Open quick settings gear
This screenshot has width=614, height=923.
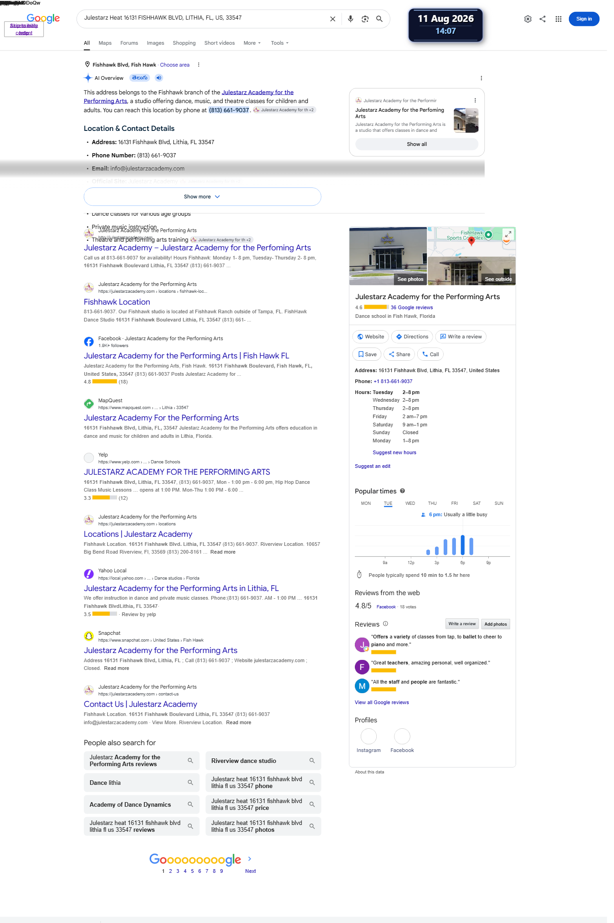point(528,19)
